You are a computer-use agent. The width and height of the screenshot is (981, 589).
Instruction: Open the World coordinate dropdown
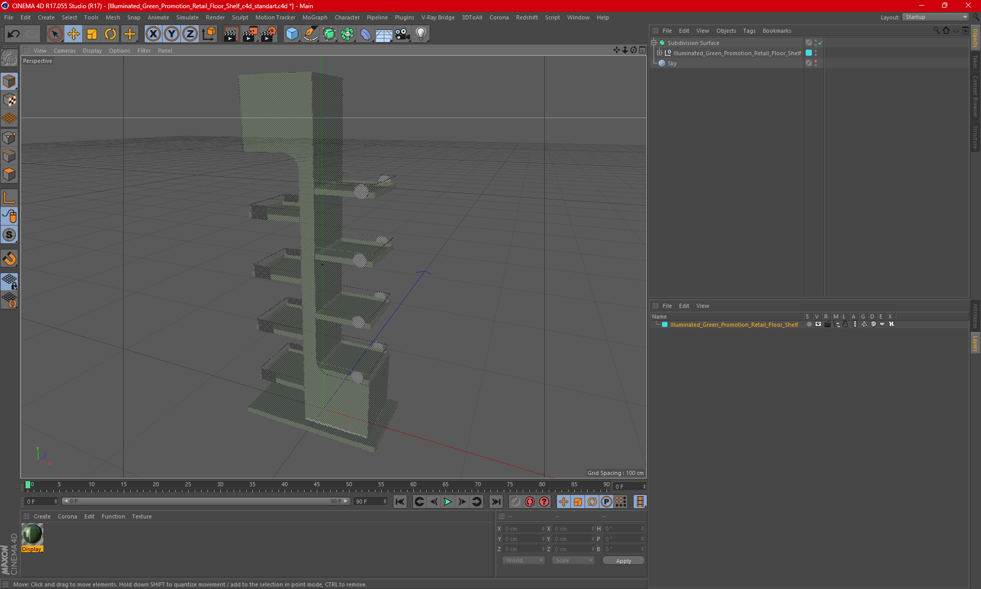click(524, 560)
